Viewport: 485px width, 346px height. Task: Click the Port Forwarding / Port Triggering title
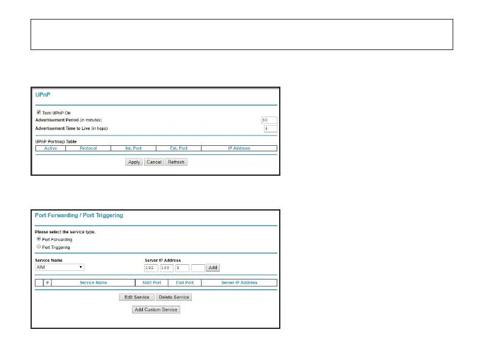(79, 215)
